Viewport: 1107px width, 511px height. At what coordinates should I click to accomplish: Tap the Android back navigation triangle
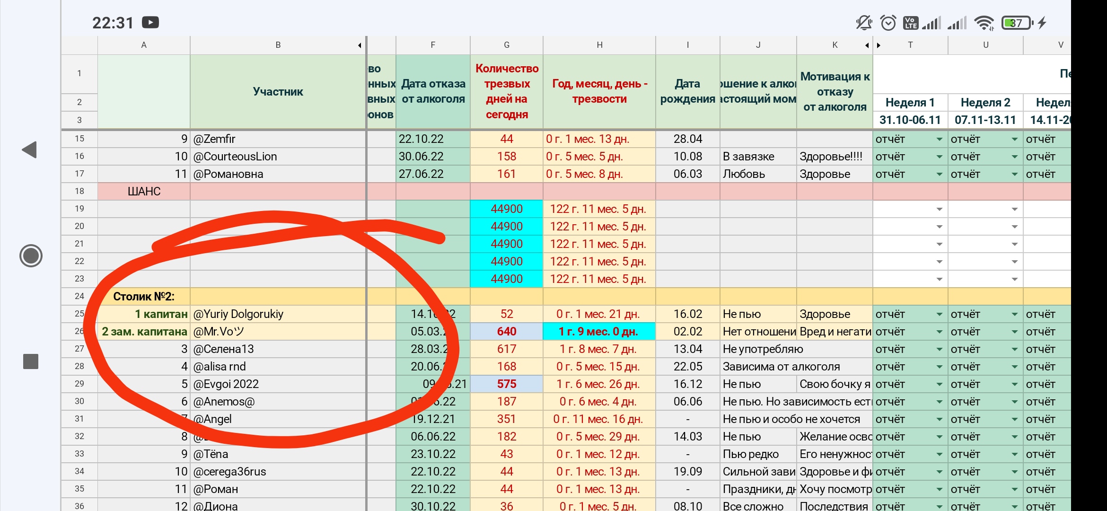point(30,150)
